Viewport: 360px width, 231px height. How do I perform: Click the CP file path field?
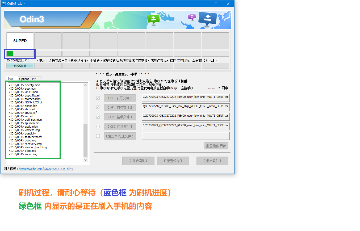[x=186, y=117]
